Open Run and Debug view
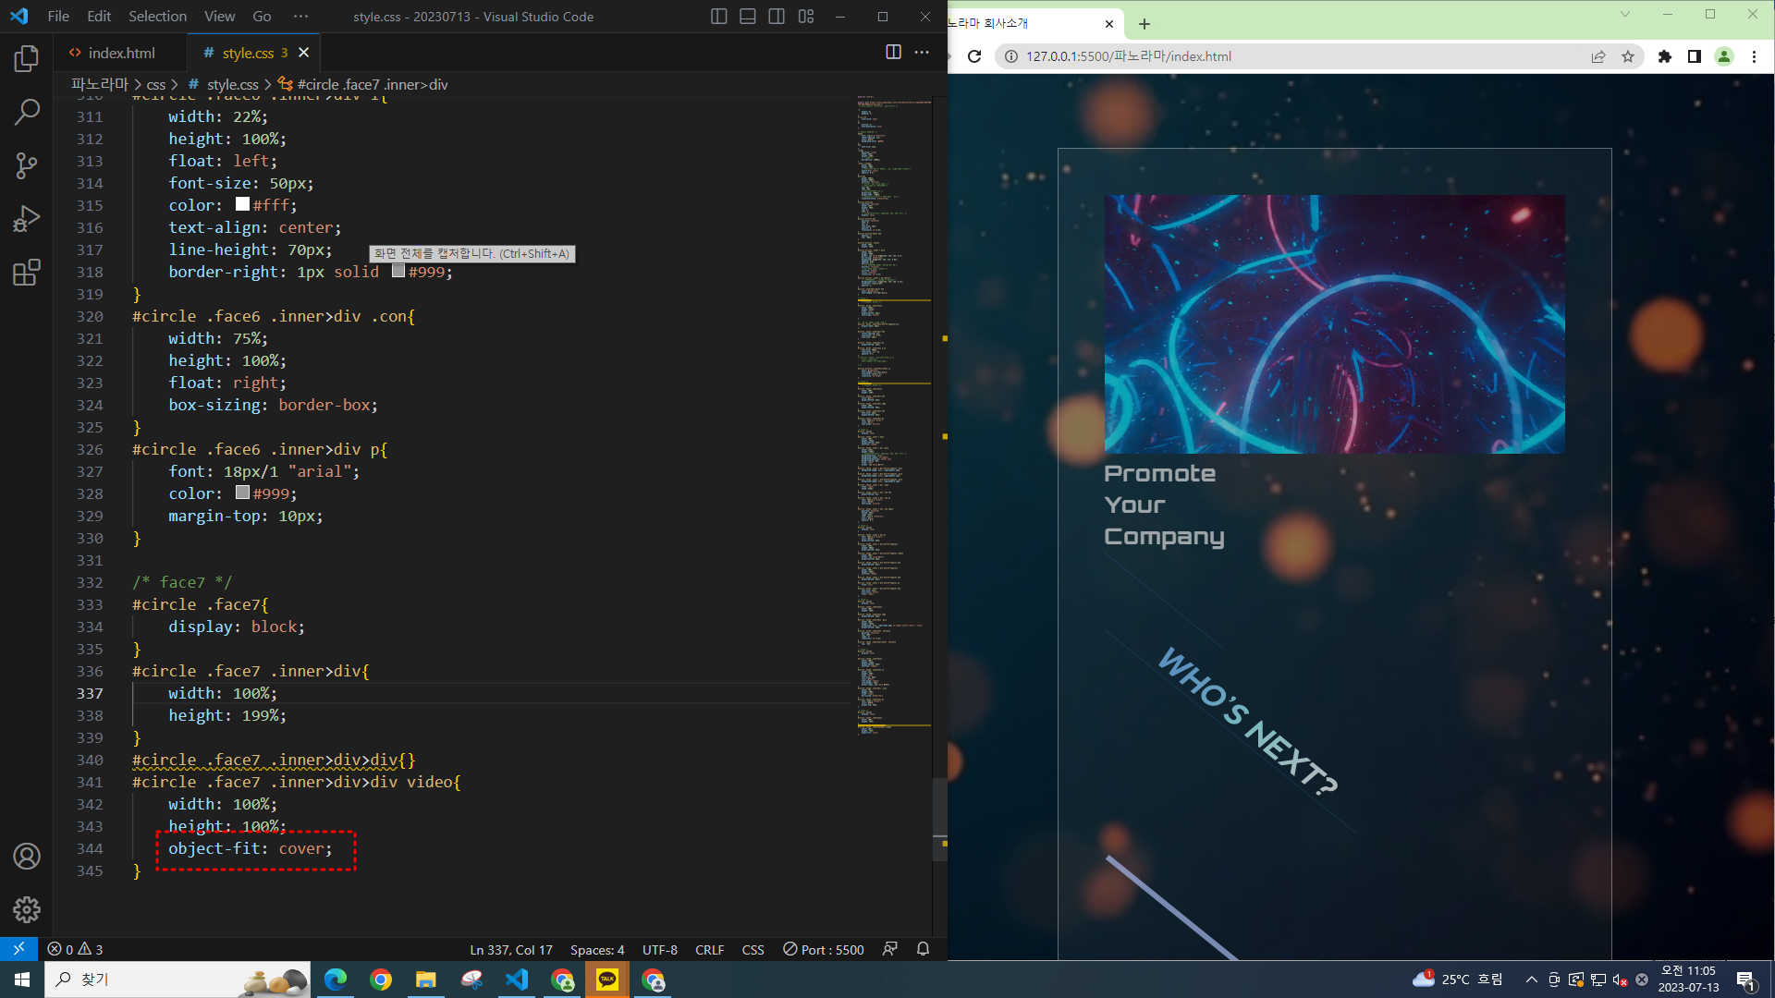This screenshot has height=998, width=1775. click(x=27, y=219)
